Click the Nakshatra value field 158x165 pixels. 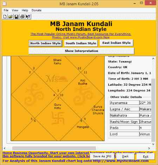[145, 115]
